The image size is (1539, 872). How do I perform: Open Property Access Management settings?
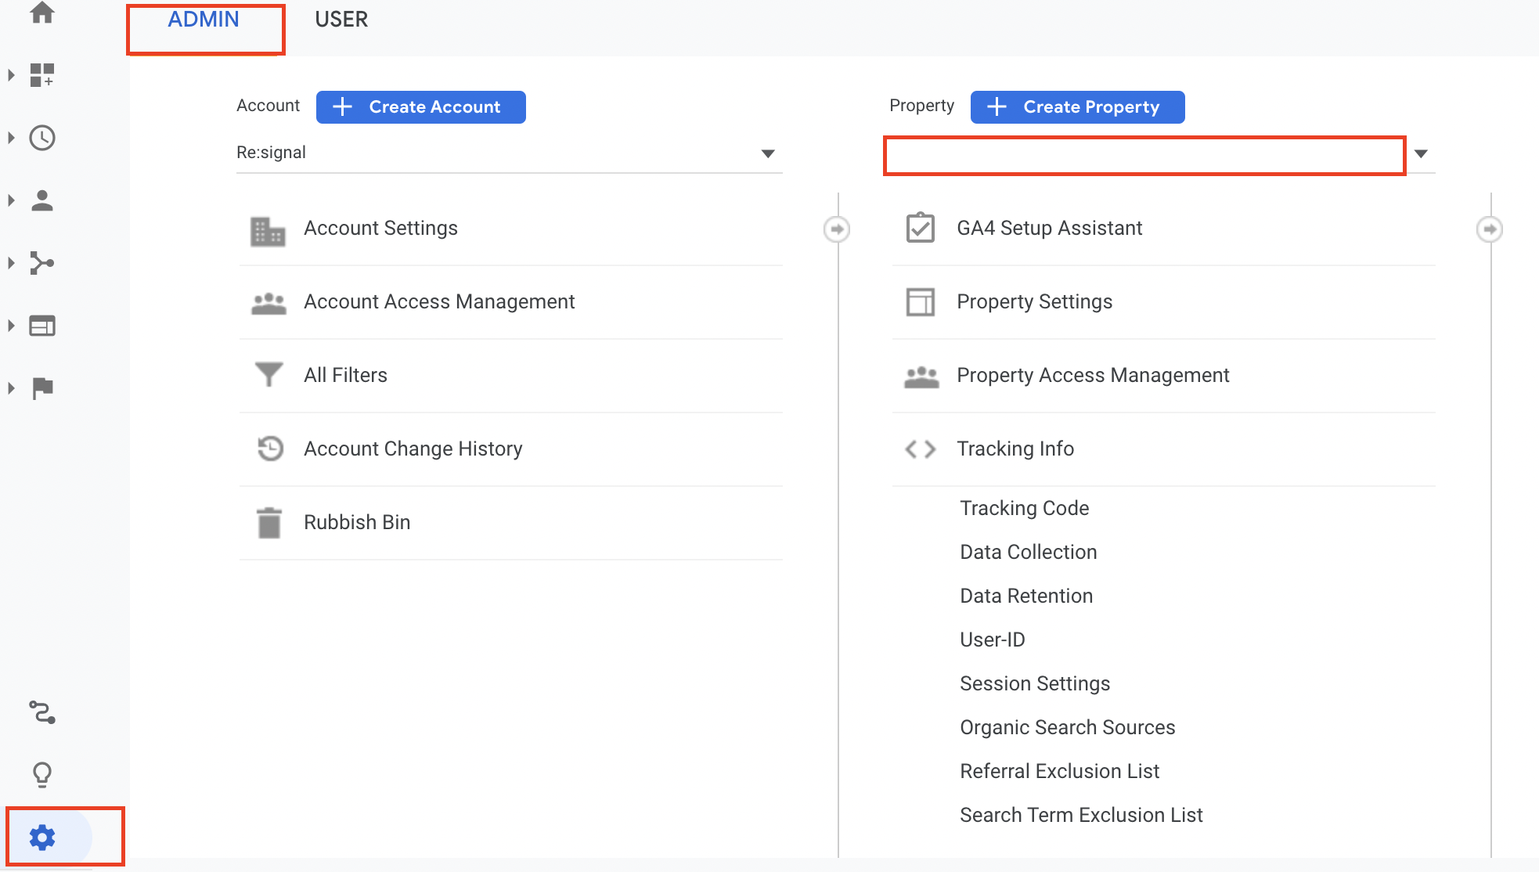click(1093, 375)
